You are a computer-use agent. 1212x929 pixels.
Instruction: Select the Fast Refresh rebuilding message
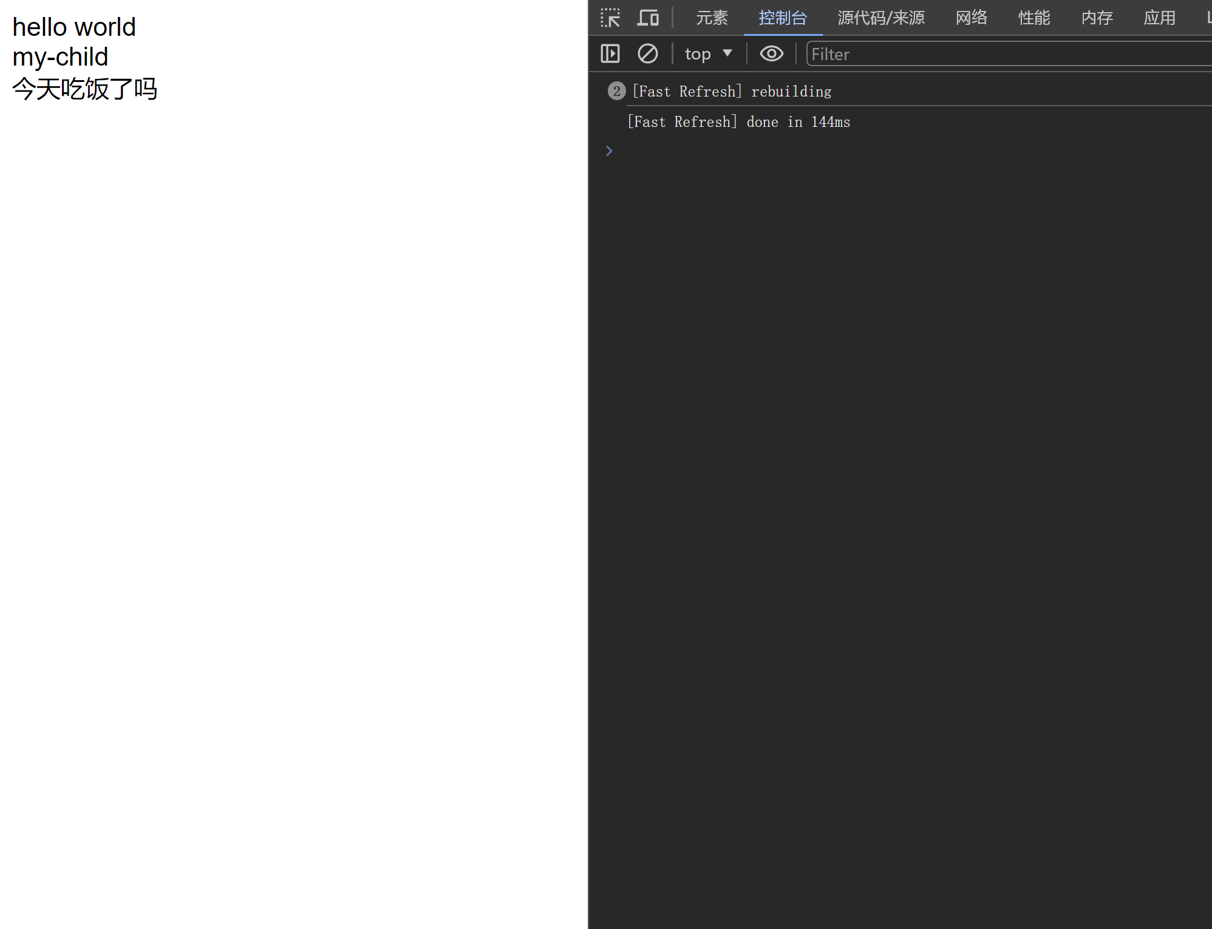pyautogui.click(x=732, y=92)
